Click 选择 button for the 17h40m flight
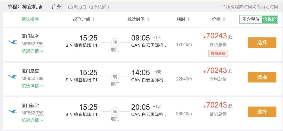Screen dimensions: 283x131 tap(262, 43)
